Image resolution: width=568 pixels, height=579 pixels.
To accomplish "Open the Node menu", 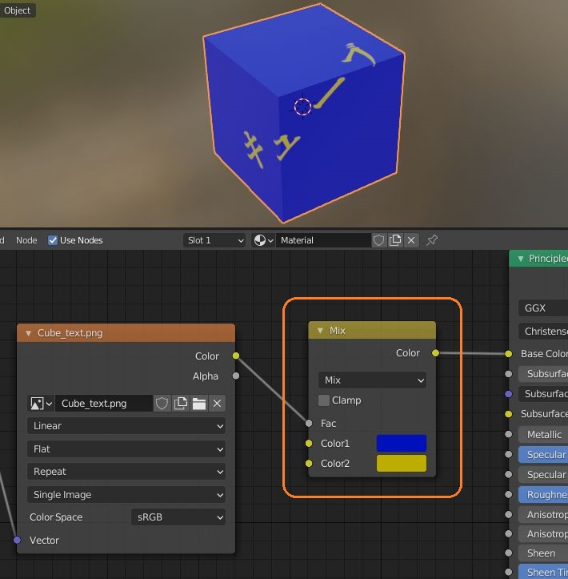I will pos(26,240).
